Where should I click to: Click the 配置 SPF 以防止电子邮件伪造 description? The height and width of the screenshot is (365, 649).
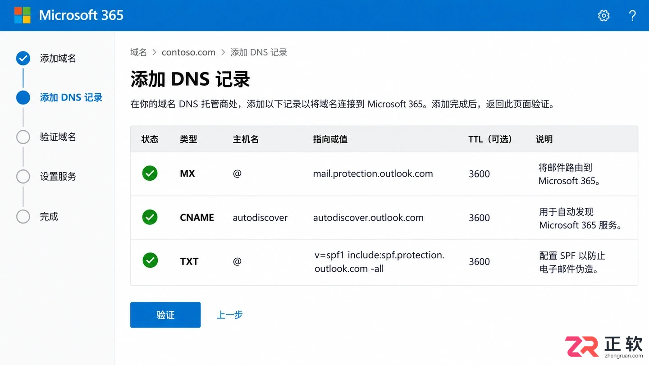(x=572, y=262)
